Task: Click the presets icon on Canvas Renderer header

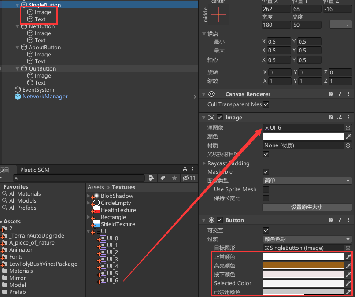Action: coord(339,93)
